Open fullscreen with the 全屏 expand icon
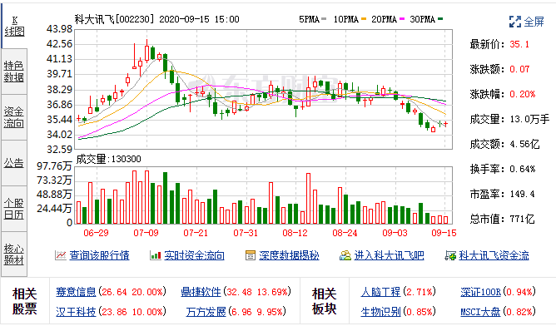 coord(515,22)
